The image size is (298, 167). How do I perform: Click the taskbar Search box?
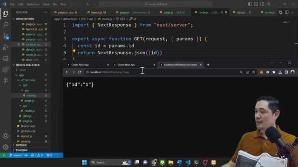111,162
